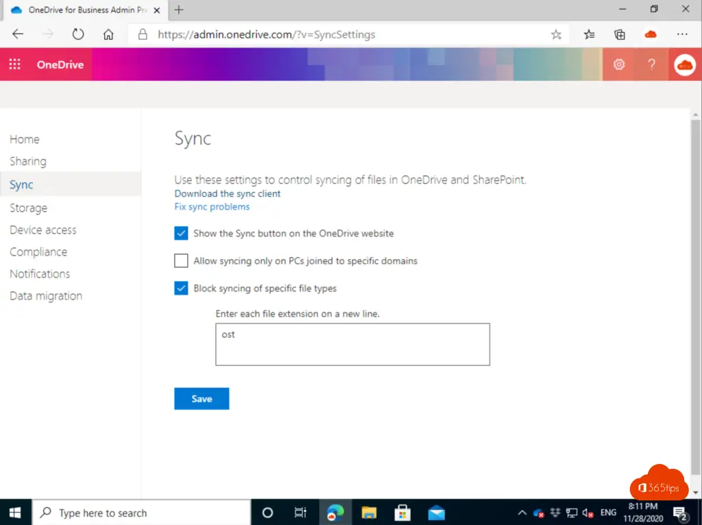Enable Allow syncing only on domain PCs
This screenshot has width=702, height=525.
[x=181, y=260]
